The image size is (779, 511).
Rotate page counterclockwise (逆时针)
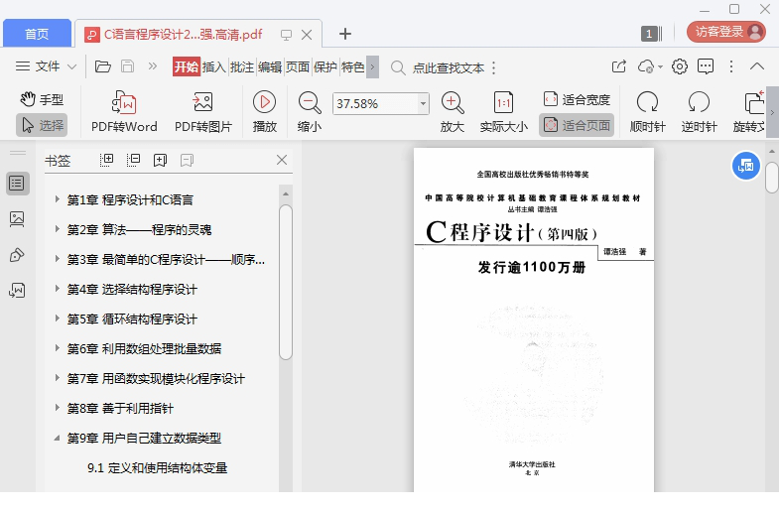pyautogui.click(x=699, y=112)
